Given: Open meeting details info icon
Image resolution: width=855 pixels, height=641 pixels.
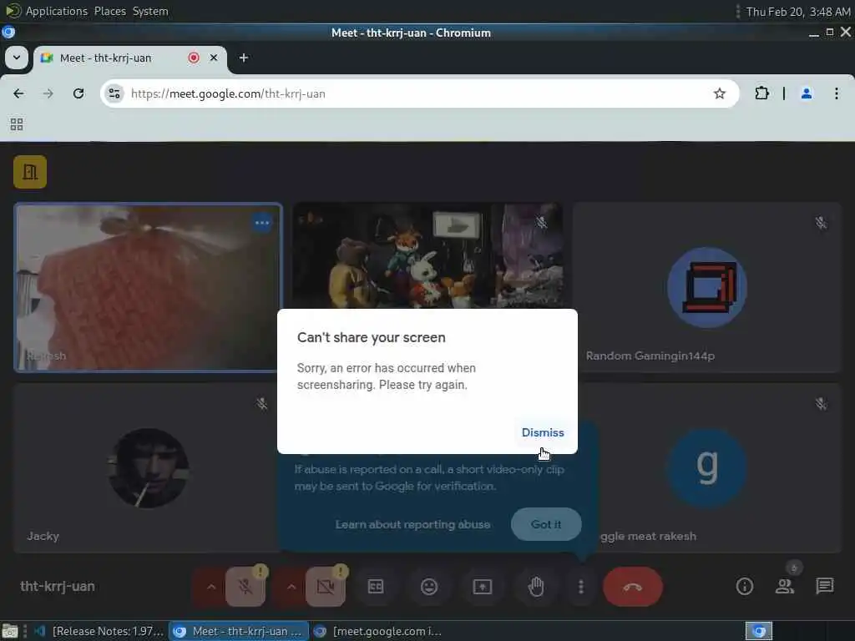Looking at the screenshot, I should (744, 587).
